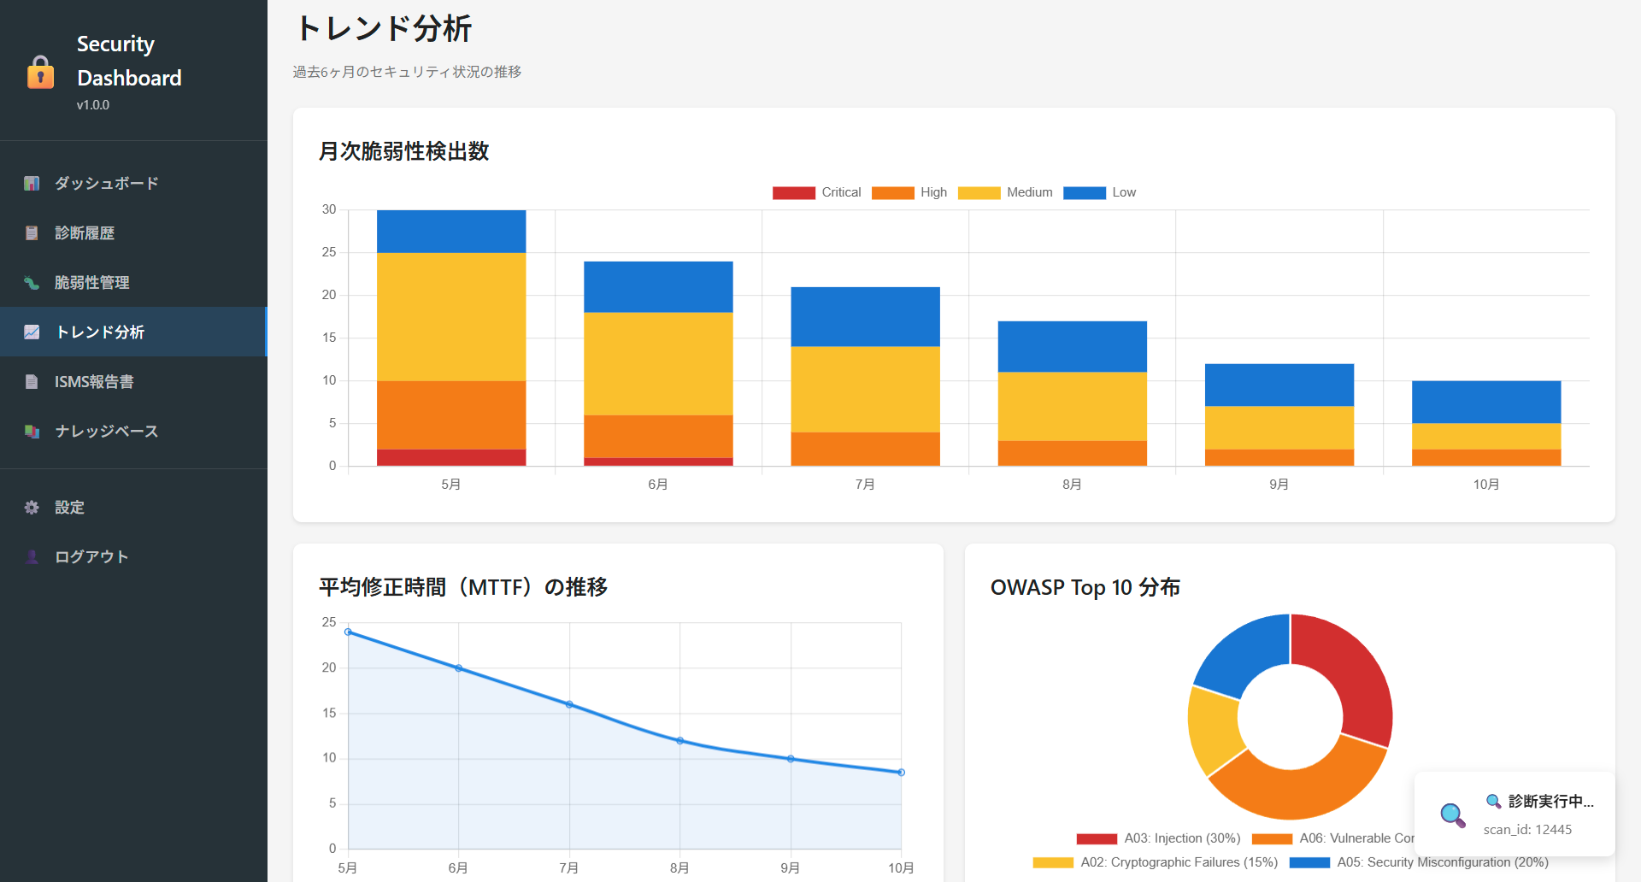This screenshot has width=1641, height=882.
Task: Click the ナレッジベース books icon
Action: click(32, 432)
